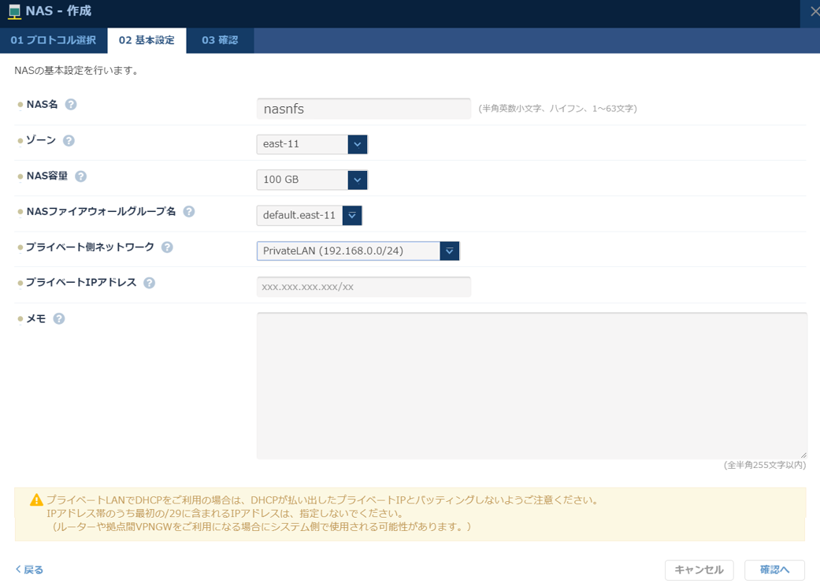The width and height of the screenshot is (820, 587).
Task: Click the 戻る back link
Action: [26, 569]
